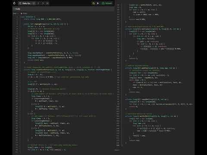The width and height of the screenshot is (207, 155).
Task: Open the Java language dropdown
Action: [x=16, y=13]
